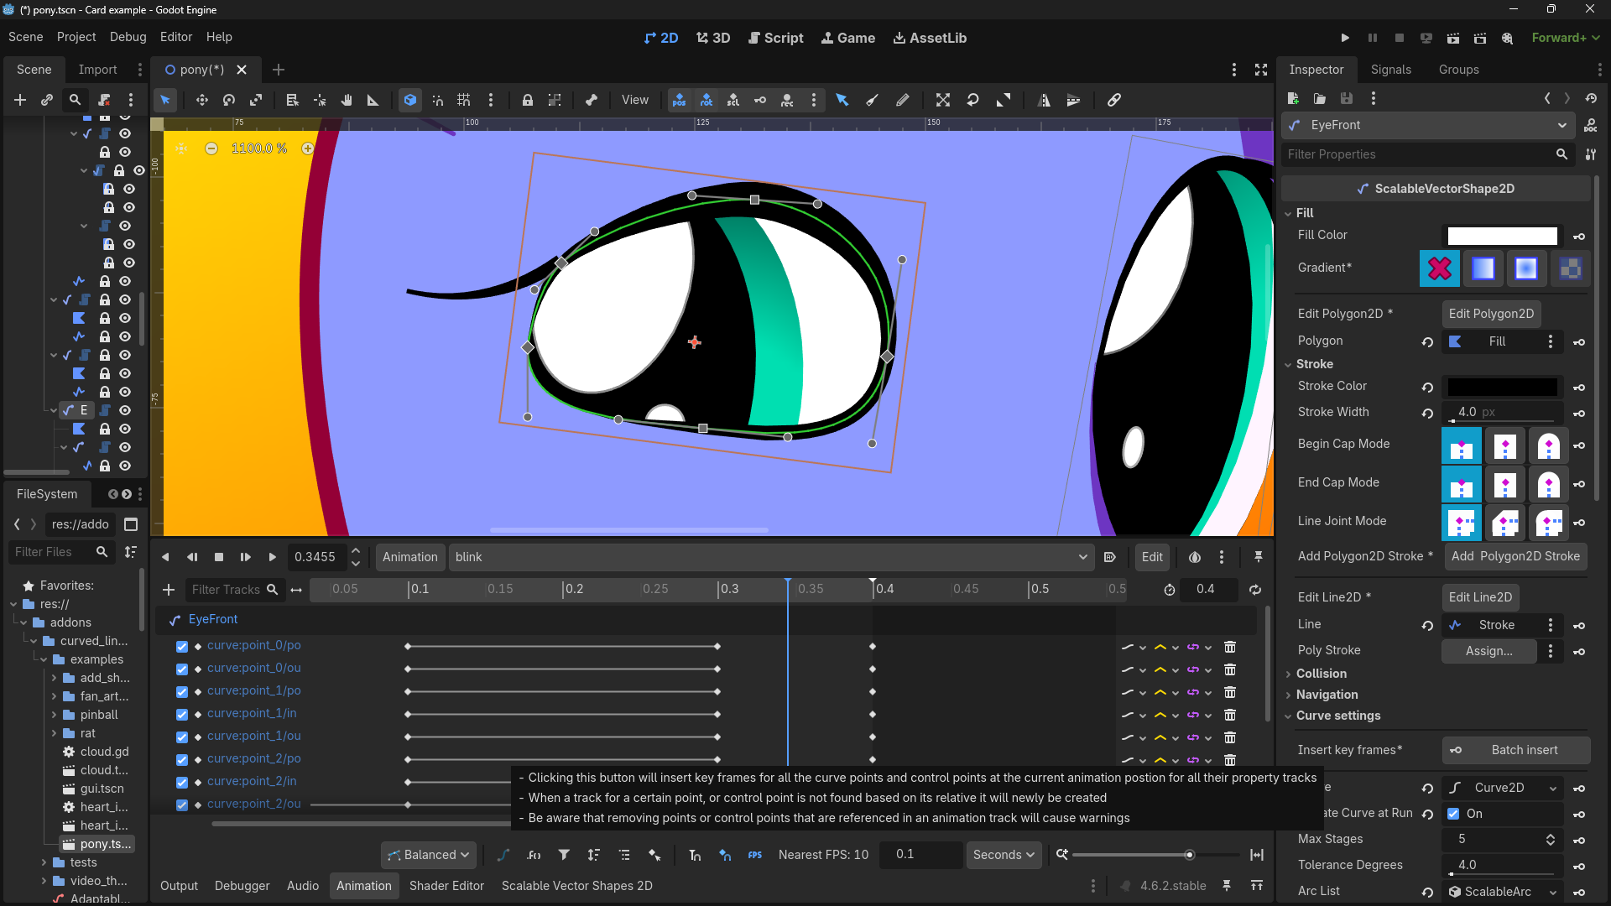
Task: Click the lock selected node icon
Action: pos(527,100)
